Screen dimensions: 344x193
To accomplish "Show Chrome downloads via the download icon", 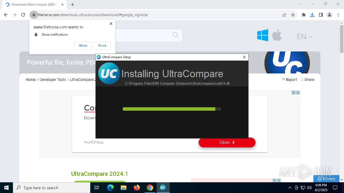I will (x=312, y=15).
